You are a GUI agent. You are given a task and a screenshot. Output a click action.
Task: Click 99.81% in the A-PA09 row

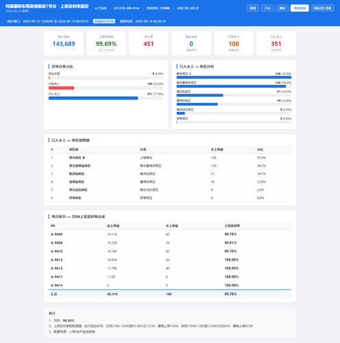point(230,243)
